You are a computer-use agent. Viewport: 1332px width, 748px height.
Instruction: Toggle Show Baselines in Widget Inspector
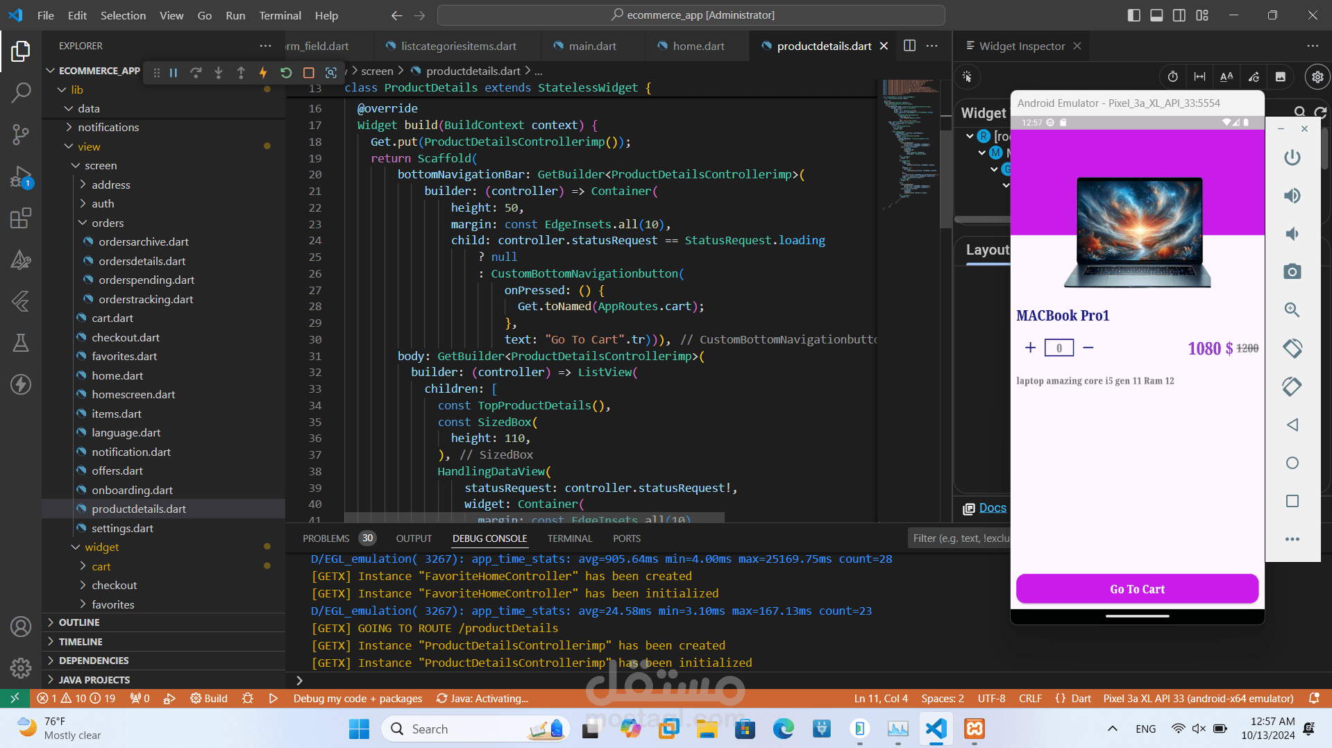(x=1226, y=77)
